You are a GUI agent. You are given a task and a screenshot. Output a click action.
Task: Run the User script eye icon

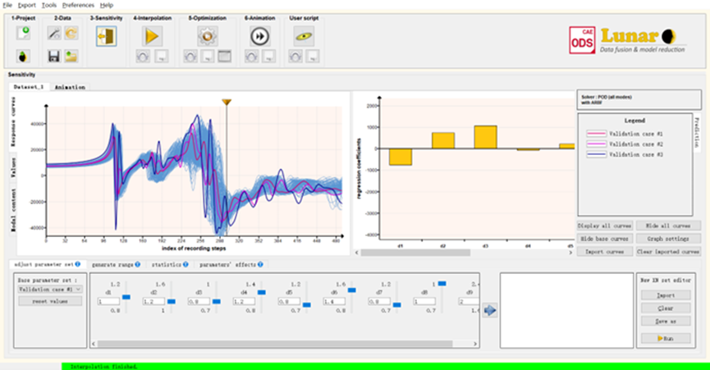coord(304,36)
